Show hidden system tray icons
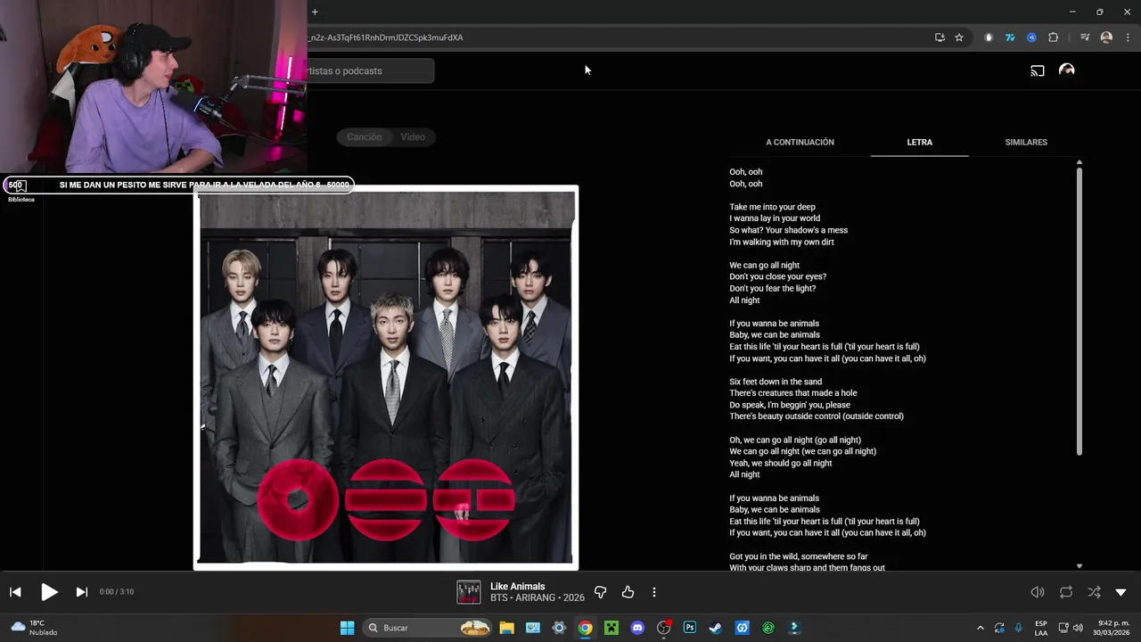This screenshot has height=642, width=1141. 981,628
